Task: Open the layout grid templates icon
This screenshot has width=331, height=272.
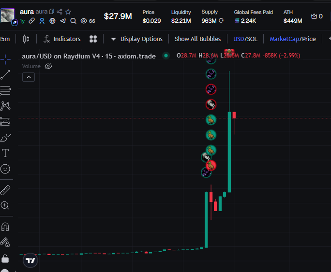Action: [93, 39]
